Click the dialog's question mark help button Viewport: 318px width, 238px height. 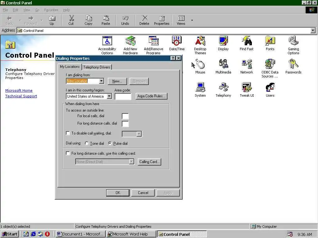coord(173,58)
